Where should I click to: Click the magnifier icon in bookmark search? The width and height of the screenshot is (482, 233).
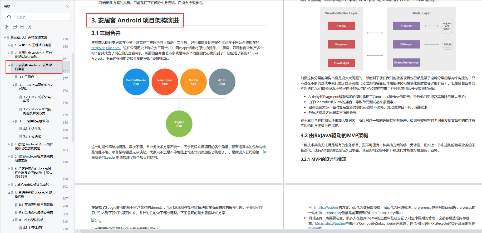click(9, 17)
